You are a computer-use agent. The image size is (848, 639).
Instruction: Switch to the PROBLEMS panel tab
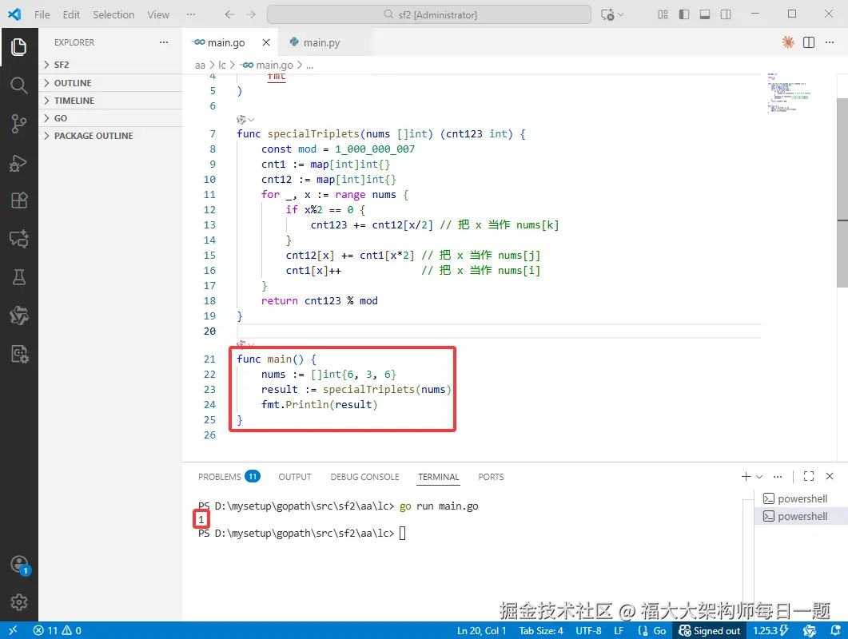(229, 476)
